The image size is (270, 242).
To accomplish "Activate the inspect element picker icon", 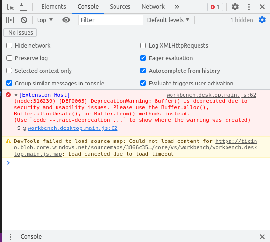I will coord(10,7).
